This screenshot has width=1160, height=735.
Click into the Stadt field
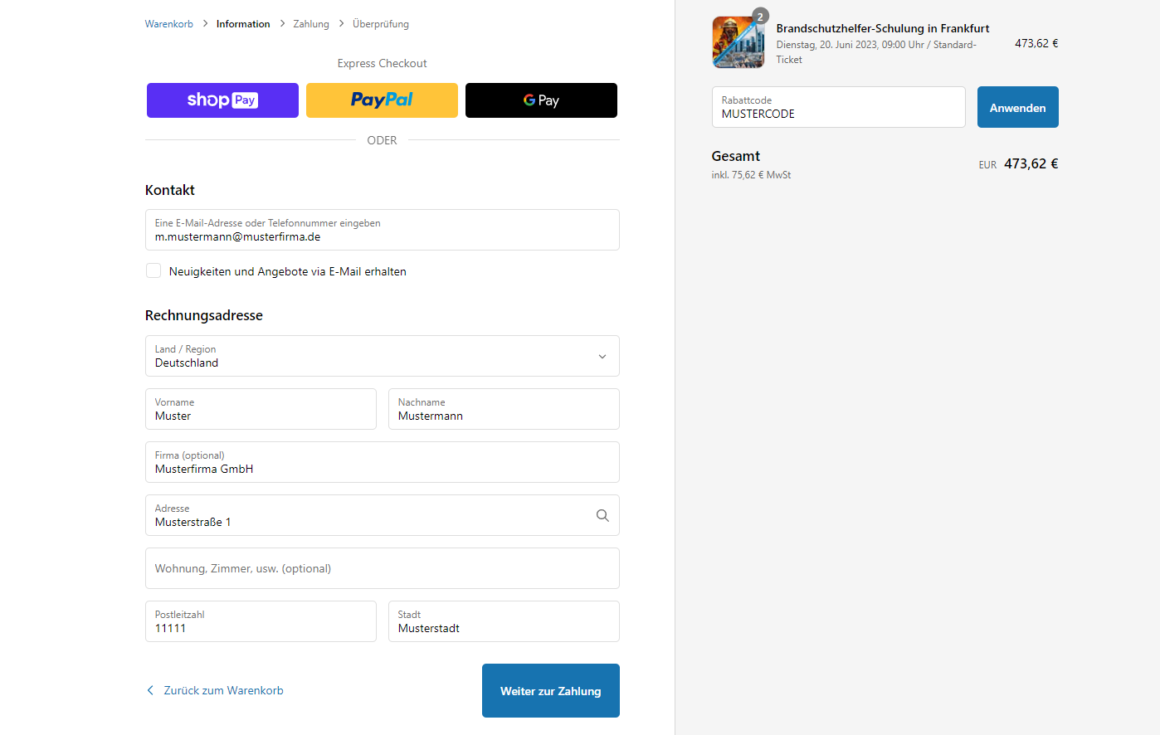pyautogui.click(x=504, y=621)
